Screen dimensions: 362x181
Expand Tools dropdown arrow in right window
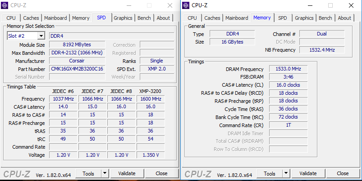(x=286, y=173)
